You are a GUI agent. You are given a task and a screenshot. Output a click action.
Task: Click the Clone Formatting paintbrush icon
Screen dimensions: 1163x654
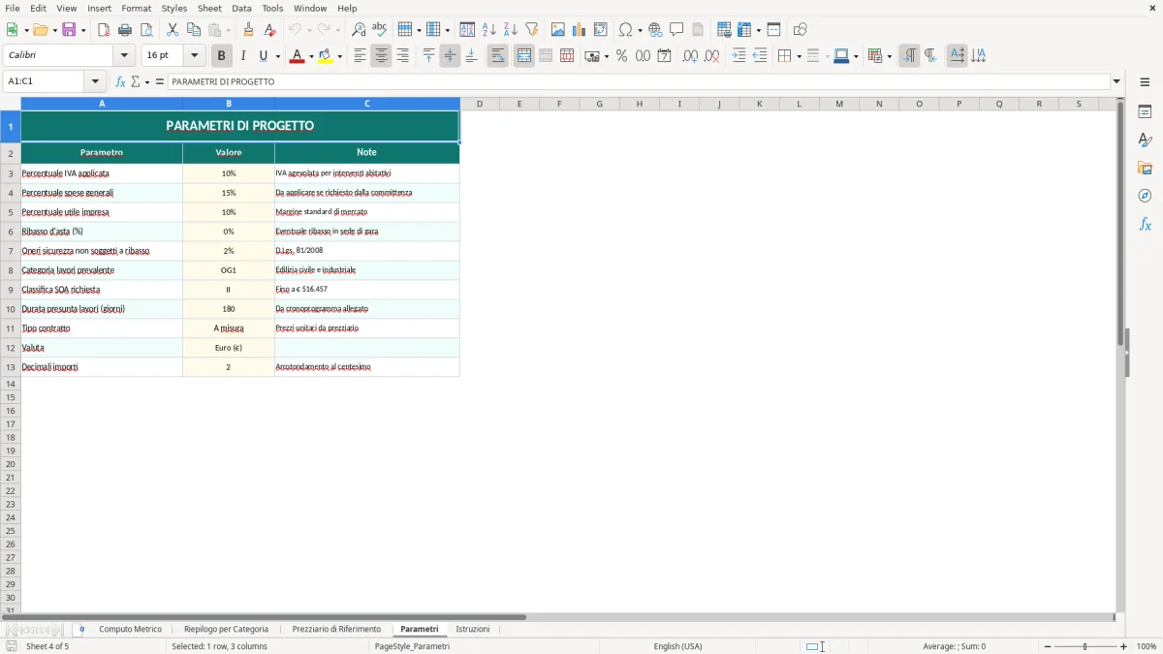[249, 30]
